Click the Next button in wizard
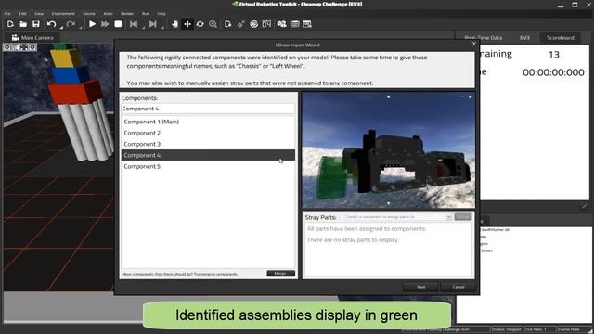The height and width of the screenshot is (334, 594). 420,287
